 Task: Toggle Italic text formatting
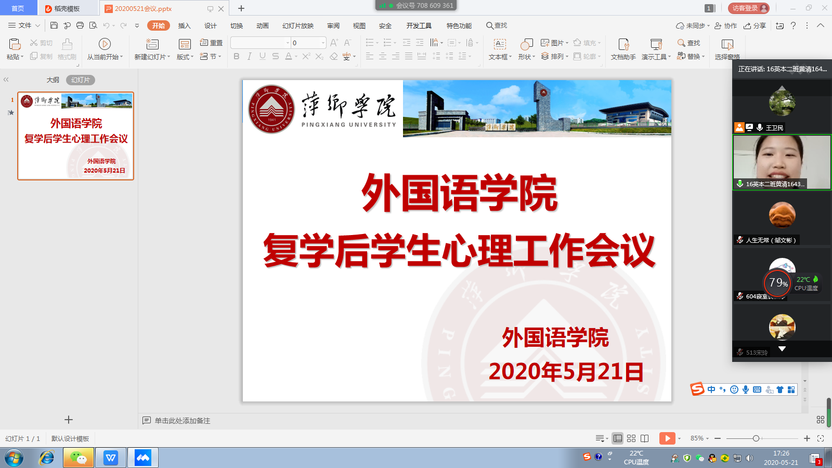[250, 56]
